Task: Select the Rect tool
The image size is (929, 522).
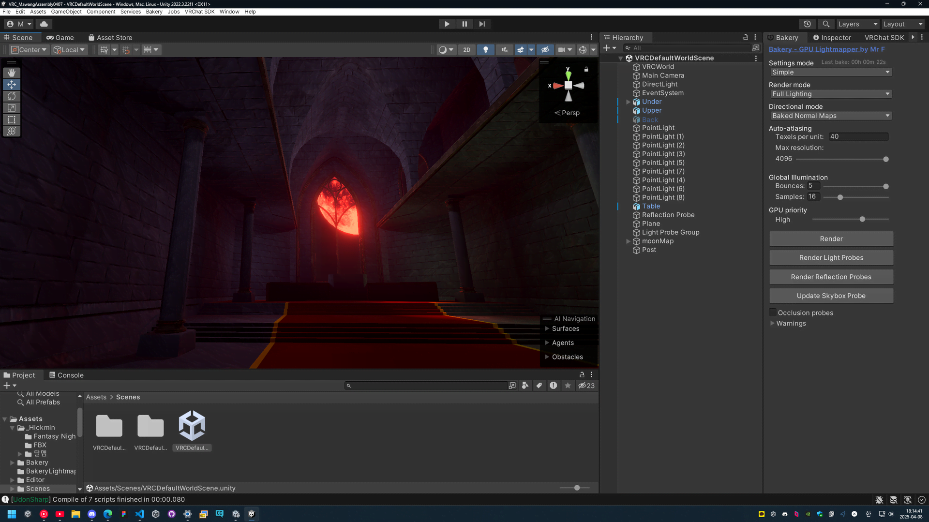Action: pos(12,119)
